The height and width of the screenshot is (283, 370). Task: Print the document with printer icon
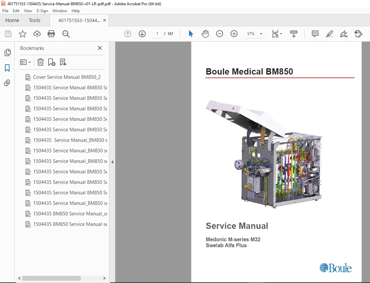tap(51, 34)
